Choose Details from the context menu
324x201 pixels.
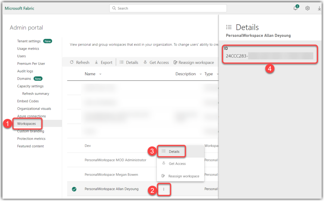pyautogui.click(x=174, y=151)
